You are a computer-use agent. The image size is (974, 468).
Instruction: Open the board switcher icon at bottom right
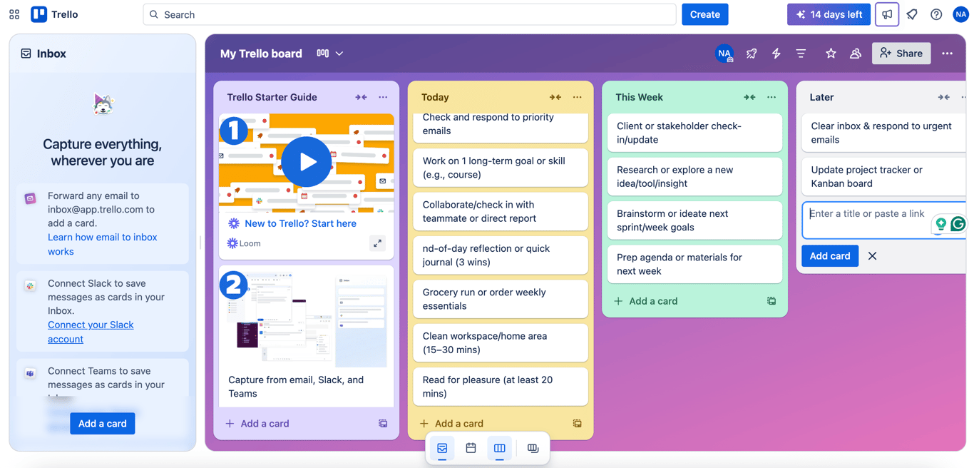coord(533,448)
